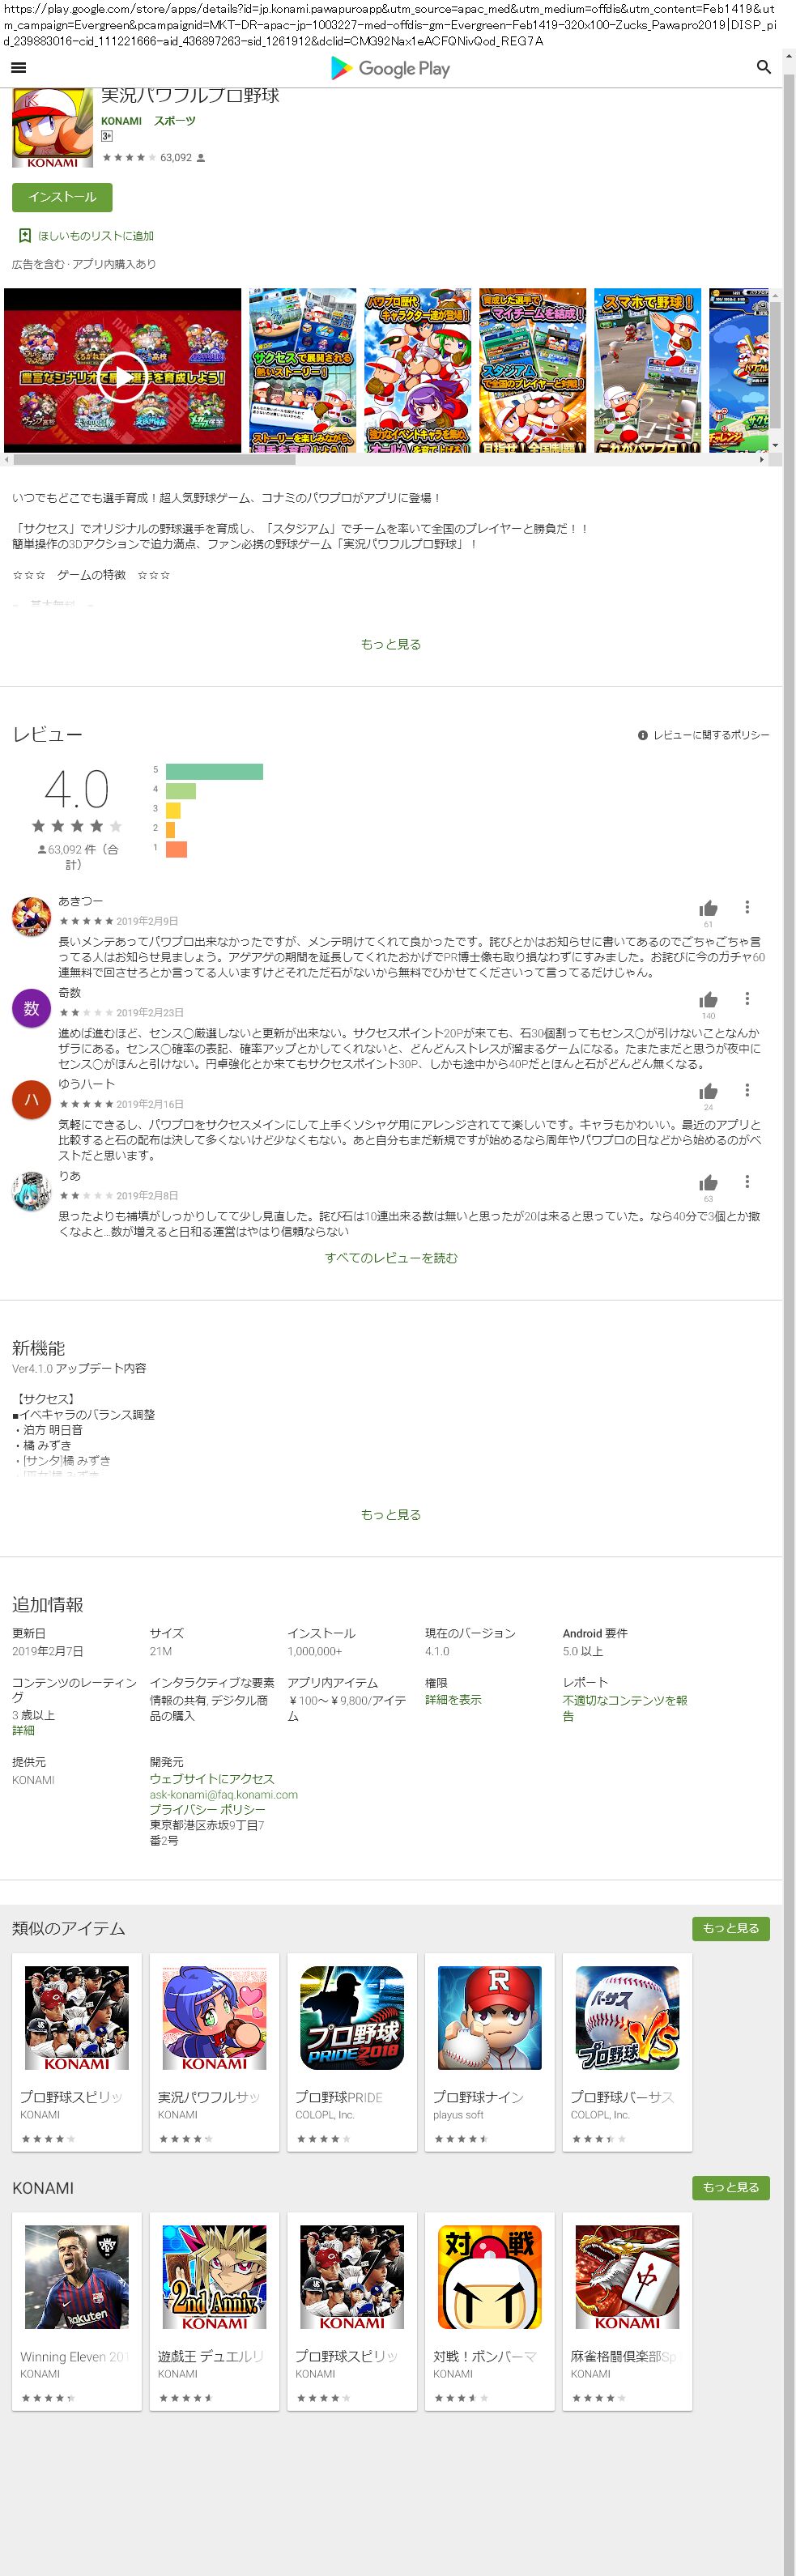Open the options menu on 奇数's review
The height and width of the screenshot is (2576, 796).
pyautogui.click(x=747, y=999)
